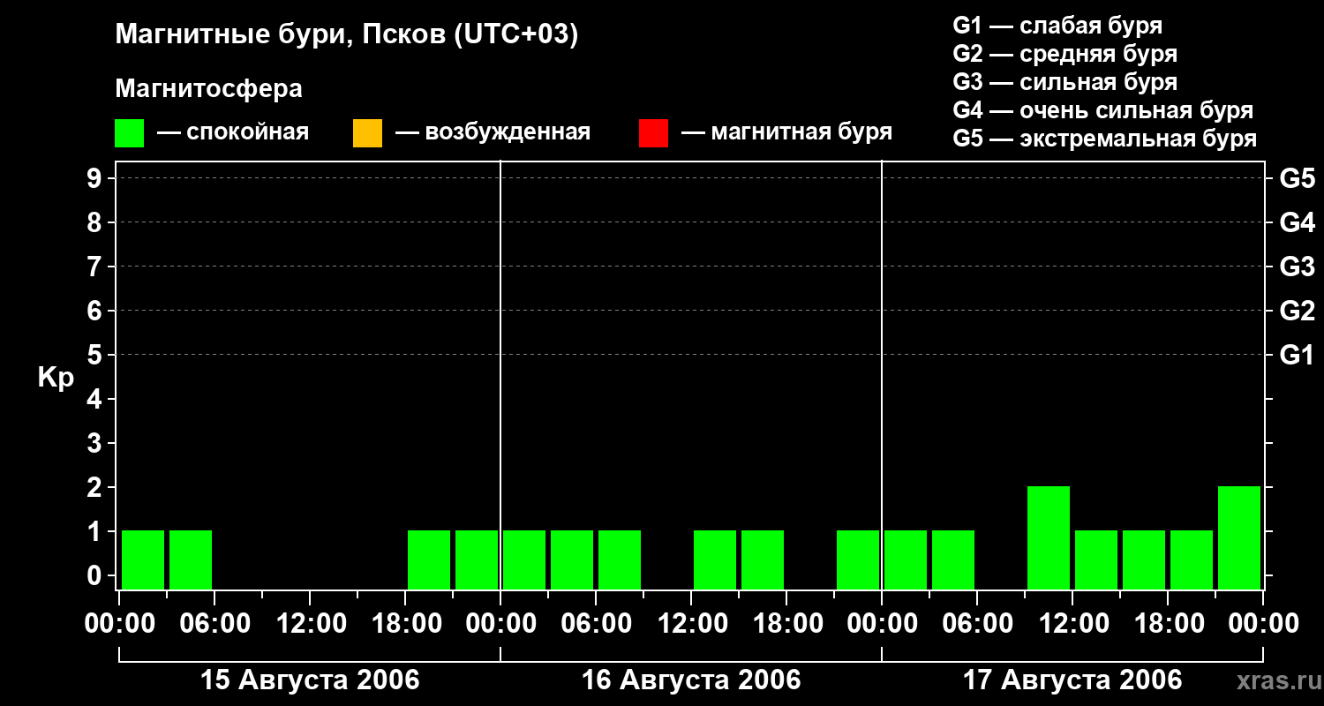This screenshot has width=1324, height=706.
Task: Click the 12:00–15:00 bar on 16 August
Action: click(x=715, y=560)
